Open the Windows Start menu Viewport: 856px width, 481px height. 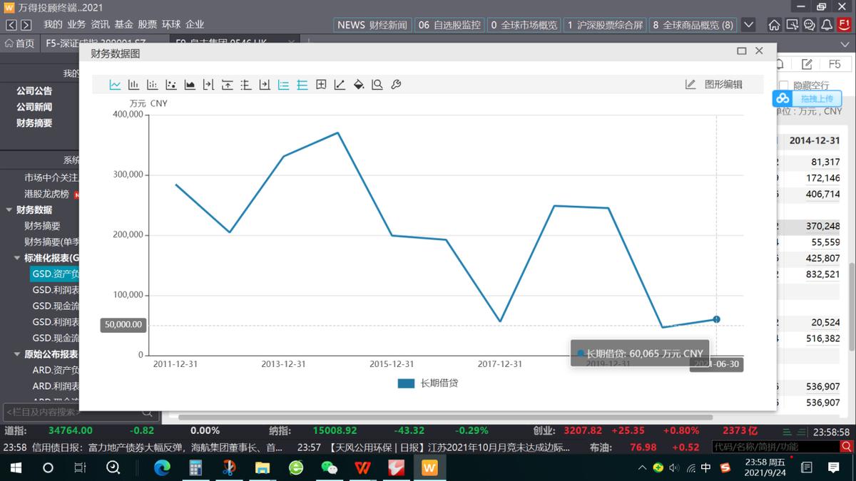15,468
